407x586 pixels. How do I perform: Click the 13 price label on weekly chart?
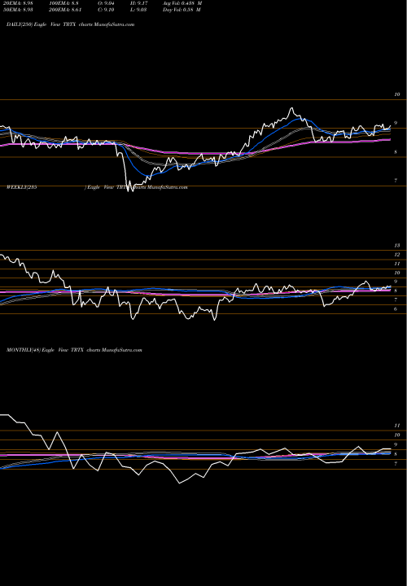click(x=397, y=246)
